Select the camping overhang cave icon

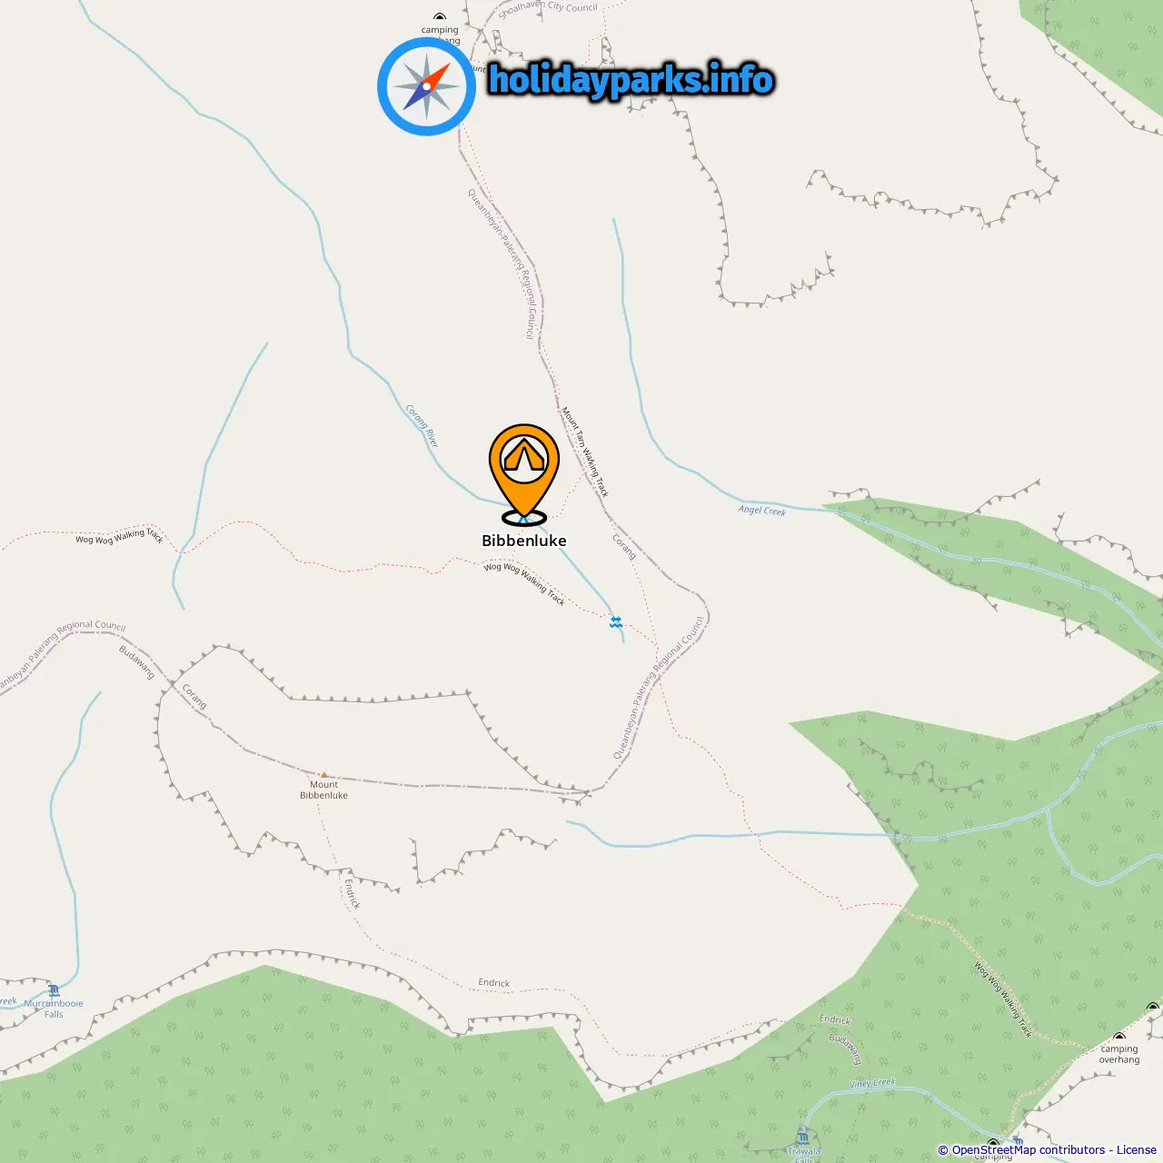point(1119,1037)
